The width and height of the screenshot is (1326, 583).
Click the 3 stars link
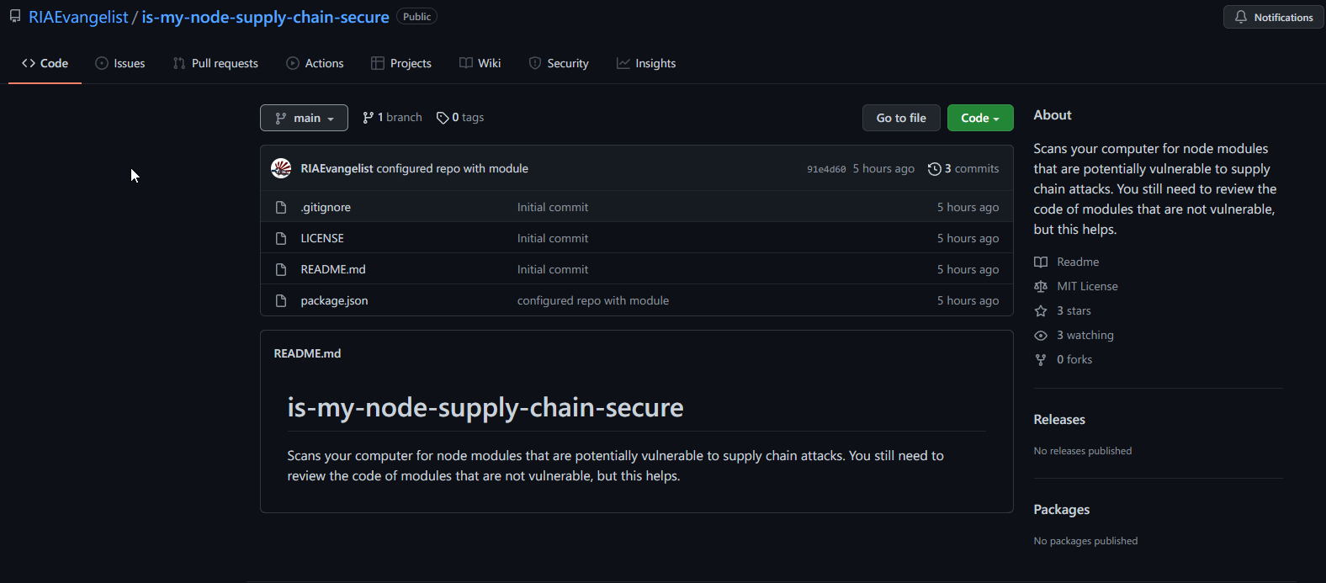click(x=1063, y=310)
